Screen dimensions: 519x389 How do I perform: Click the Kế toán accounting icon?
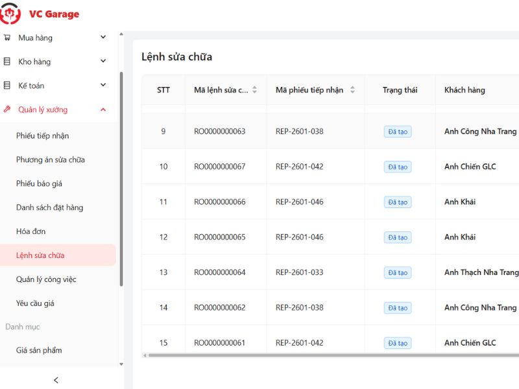[7, 86]
